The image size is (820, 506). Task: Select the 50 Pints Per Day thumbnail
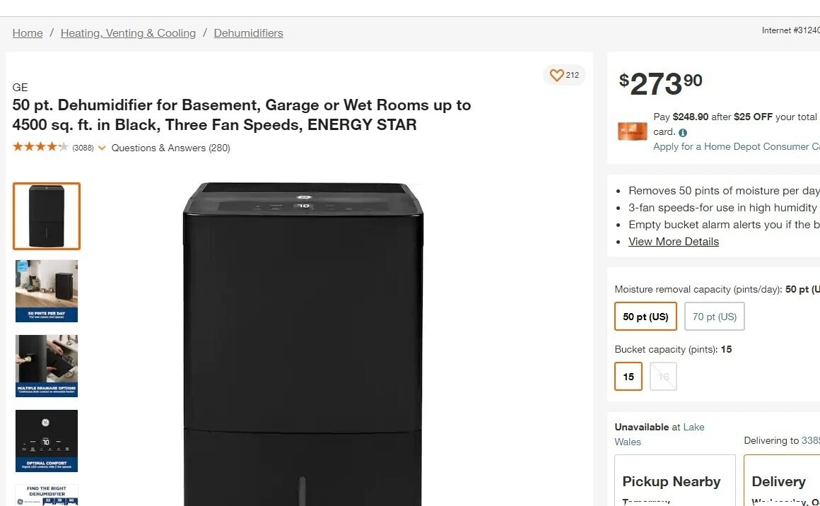46,290
